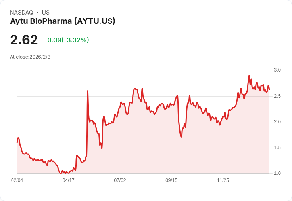Click the Aytu BioPharma (AYTU.US) title
Screen dimensions: 292x201
63,21
